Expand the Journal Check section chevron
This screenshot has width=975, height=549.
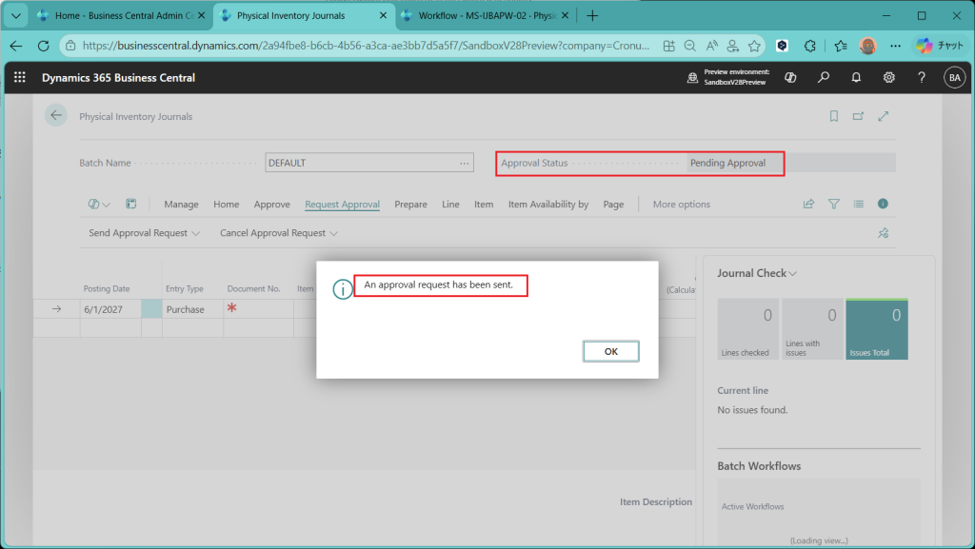(792, 274)
